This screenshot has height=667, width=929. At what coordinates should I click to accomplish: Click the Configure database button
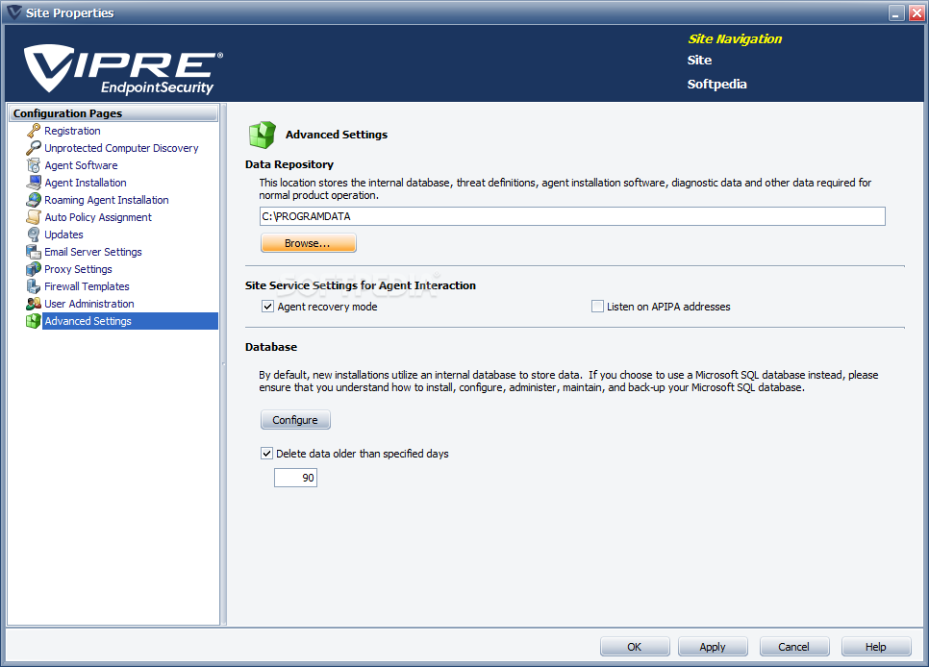(295, 420)
